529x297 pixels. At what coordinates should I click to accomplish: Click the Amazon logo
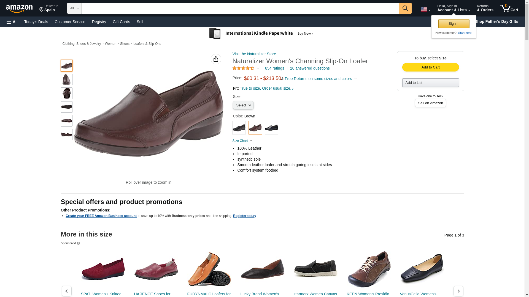click(19, 9)
